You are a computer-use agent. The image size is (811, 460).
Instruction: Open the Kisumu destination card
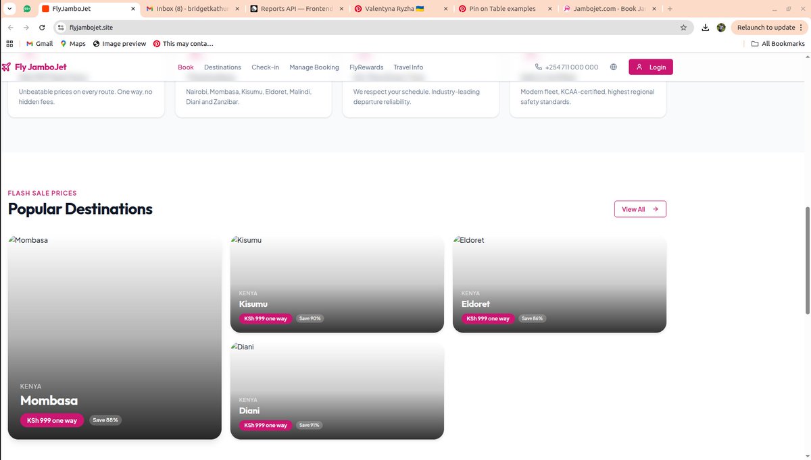point(337,284)
